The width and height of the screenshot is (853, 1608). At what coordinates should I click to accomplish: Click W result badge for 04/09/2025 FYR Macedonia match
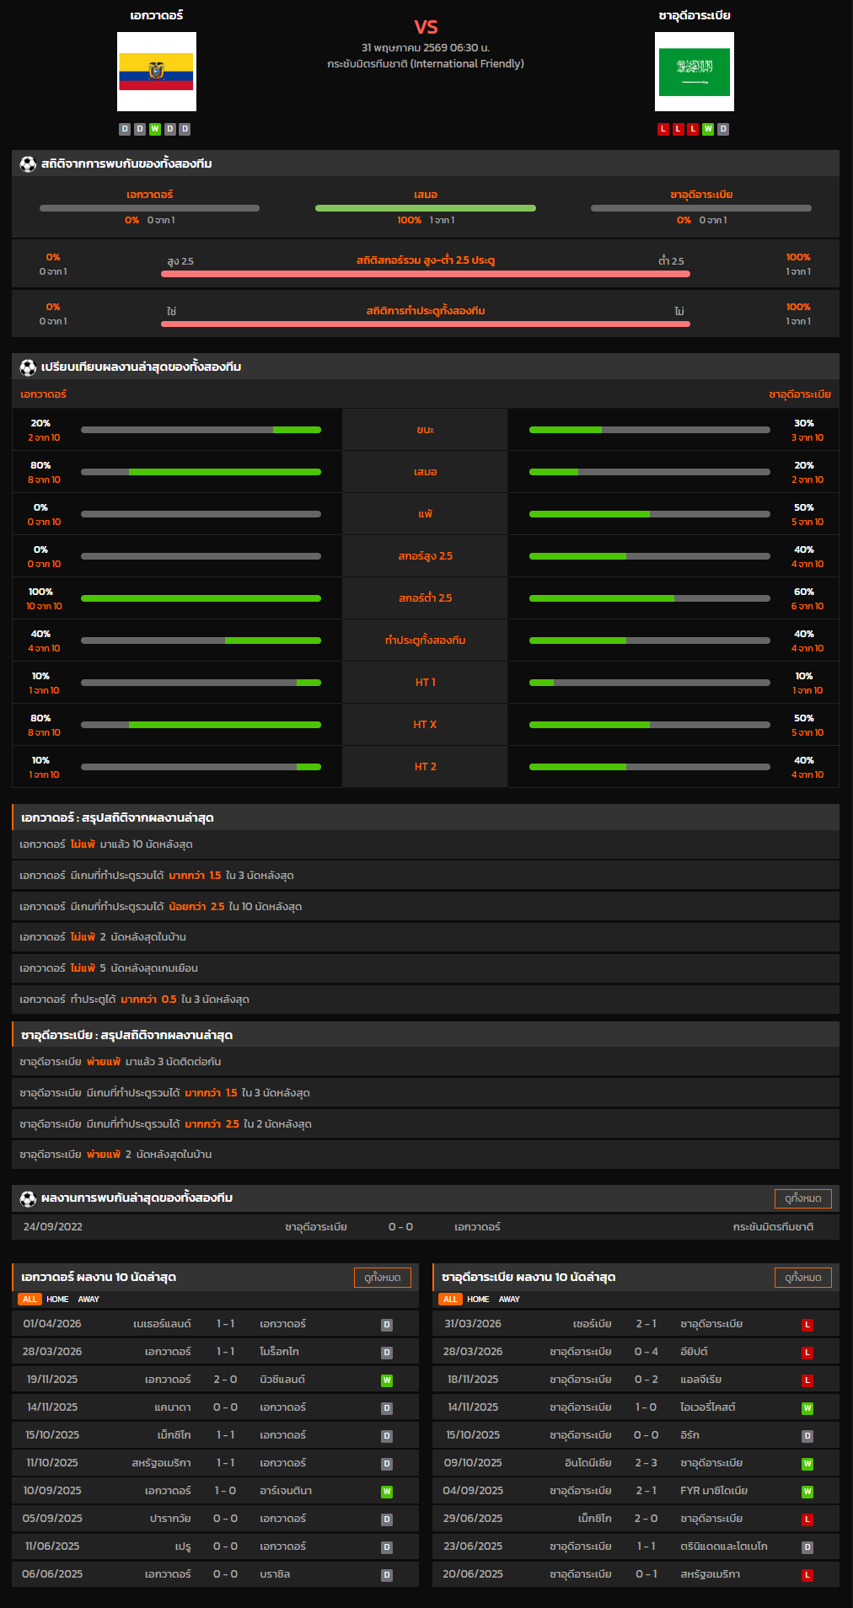click(807, 1492)
